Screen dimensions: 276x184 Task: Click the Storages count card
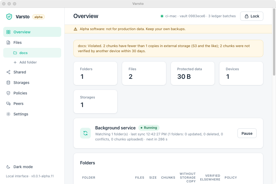[95, 102]
